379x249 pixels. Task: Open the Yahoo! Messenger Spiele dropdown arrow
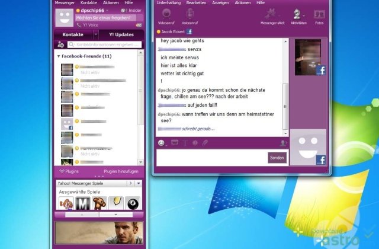click(139, 183)
